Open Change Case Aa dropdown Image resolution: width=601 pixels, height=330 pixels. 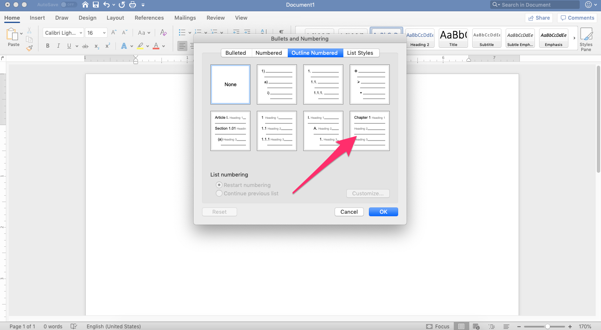144,33
